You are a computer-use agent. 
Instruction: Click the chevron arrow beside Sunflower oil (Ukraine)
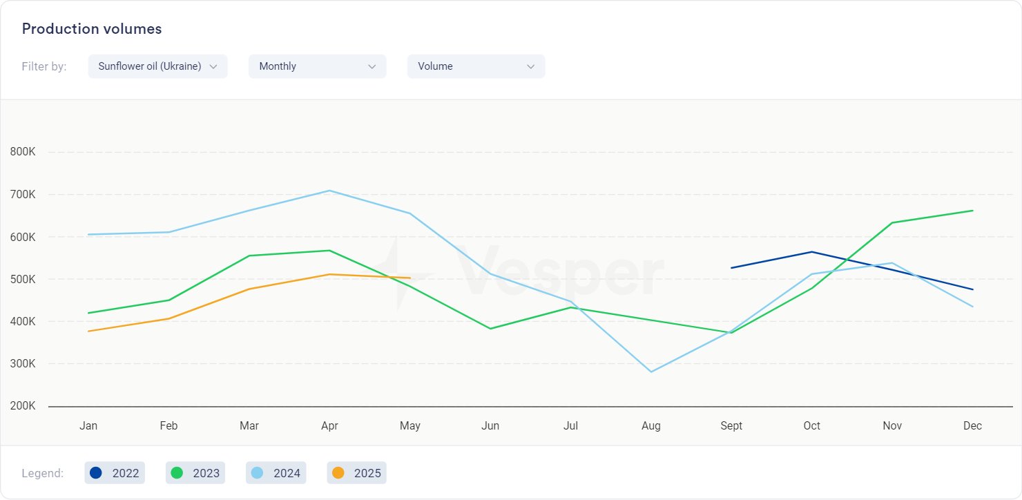(213, 66)
